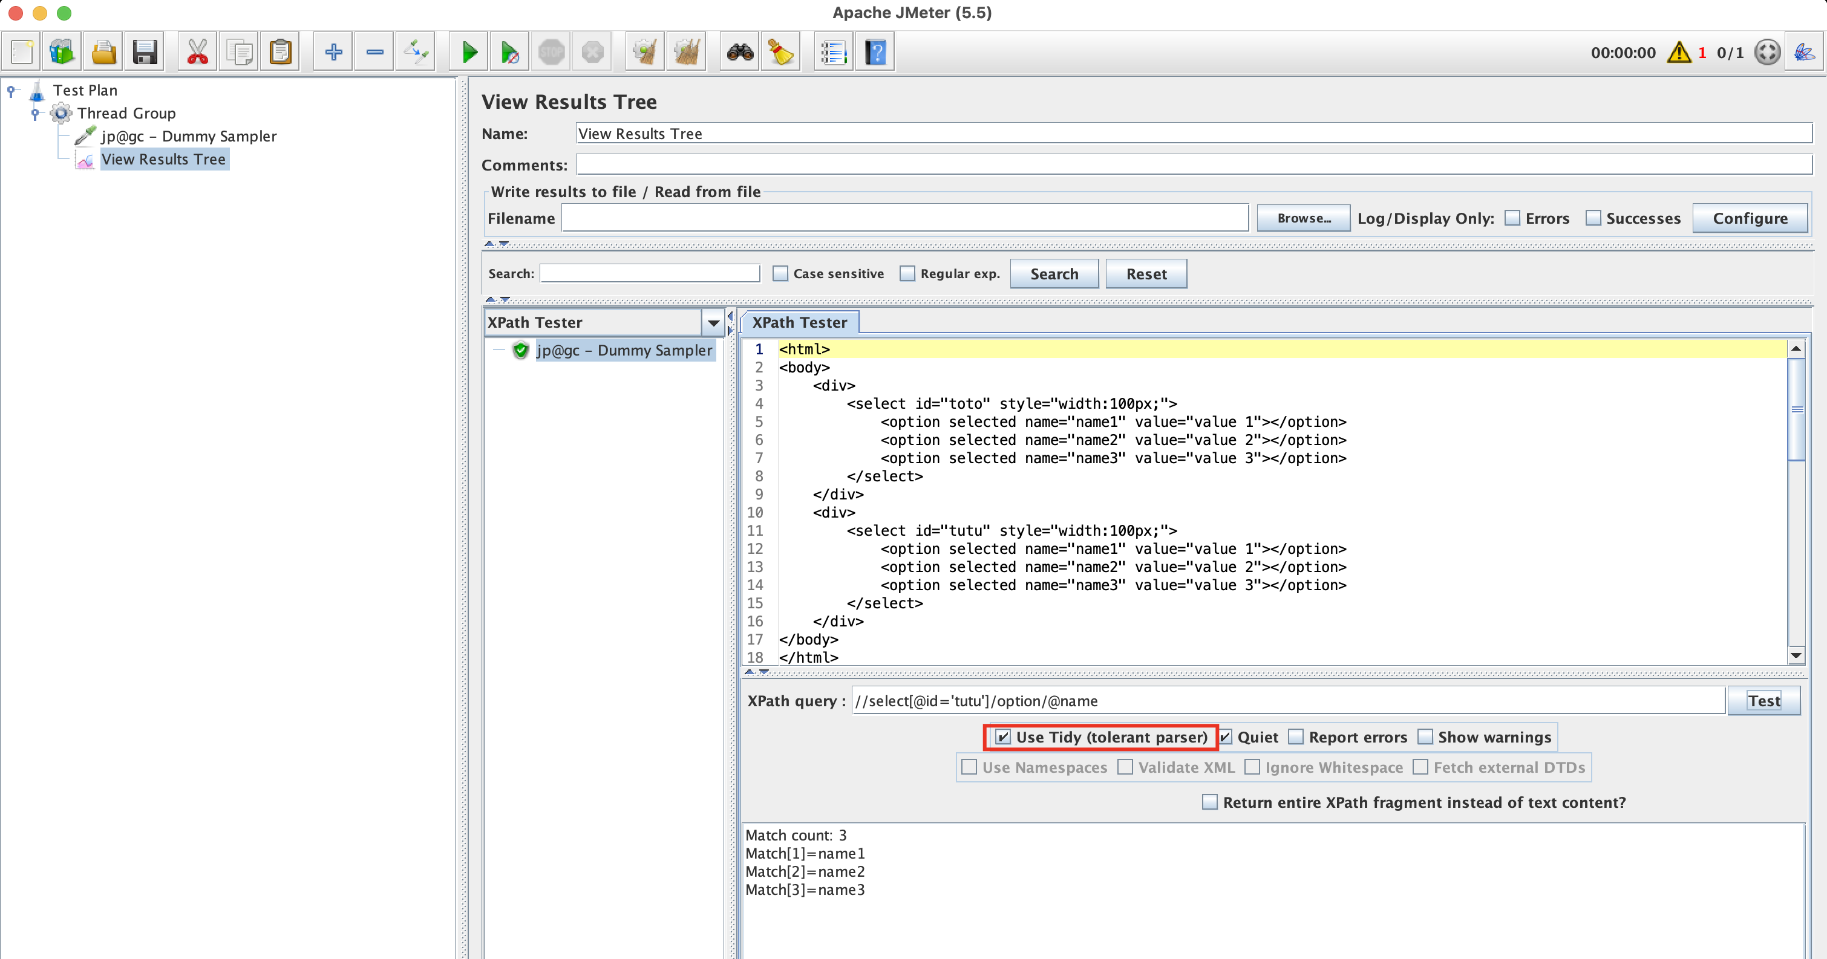1827x959 pixels.
Task: Click the Run/Start test icon
Action: [469, 52]
